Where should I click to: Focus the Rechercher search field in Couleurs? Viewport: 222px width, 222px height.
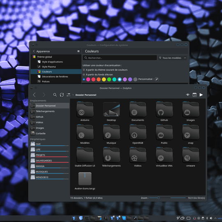point(120,58)
